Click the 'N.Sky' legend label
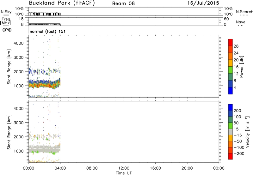This screenshot has width=253, height=175. (x=6, y=12)
